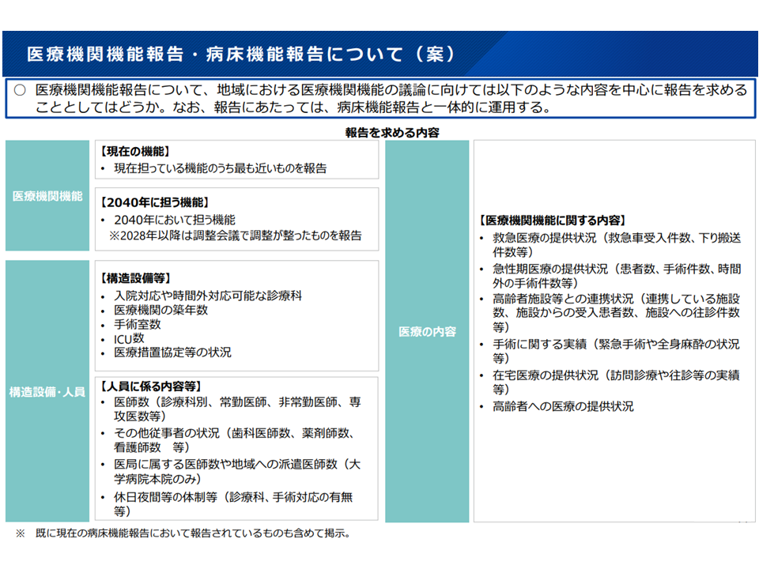
Task: Click the teal 構造設備・人員 category box
Action: [x=47, y=391]
